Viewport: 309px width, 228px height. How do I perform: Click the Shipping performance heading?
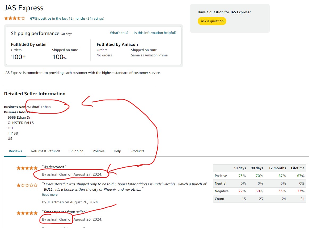click(35, 34)
